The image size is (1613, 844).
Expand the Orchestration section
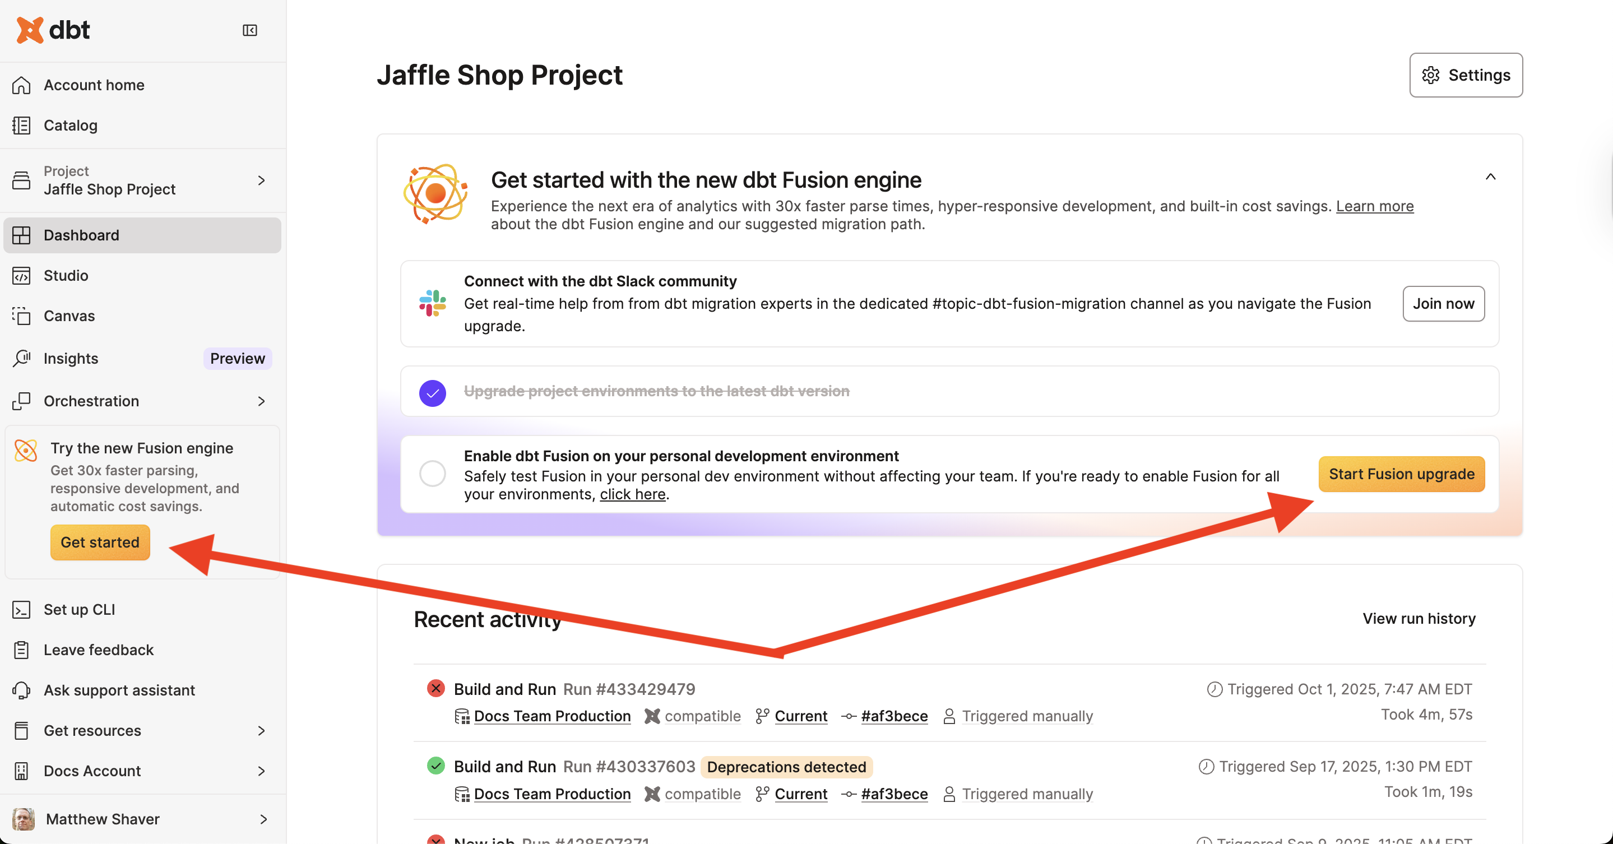261,401
